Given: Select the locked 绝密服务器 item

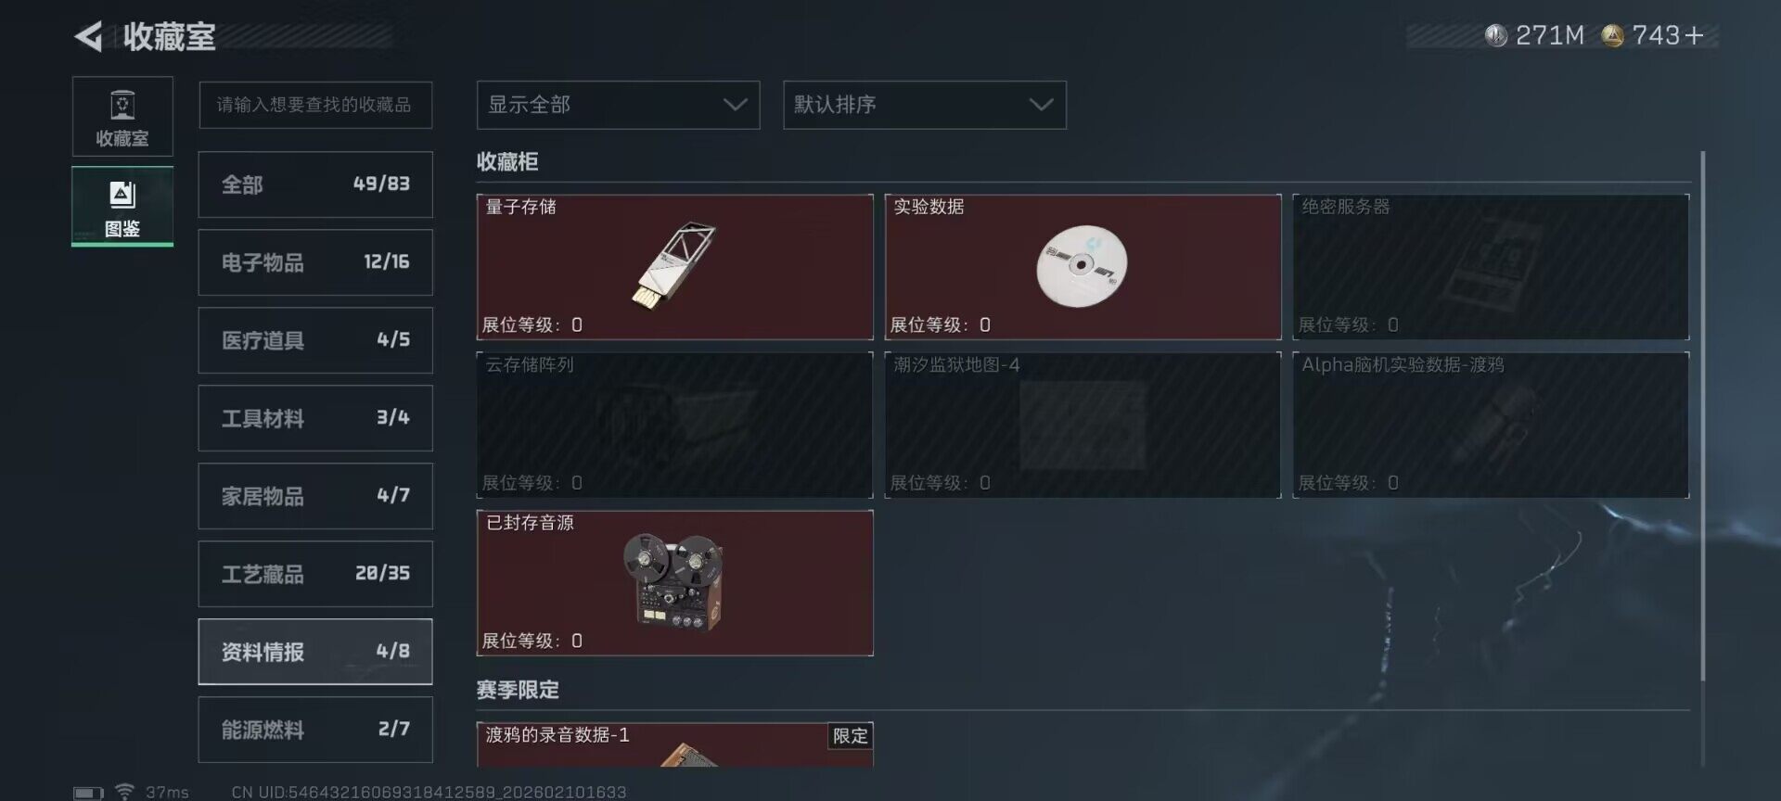Looking at the screenshot, I should click(1491, 267).
